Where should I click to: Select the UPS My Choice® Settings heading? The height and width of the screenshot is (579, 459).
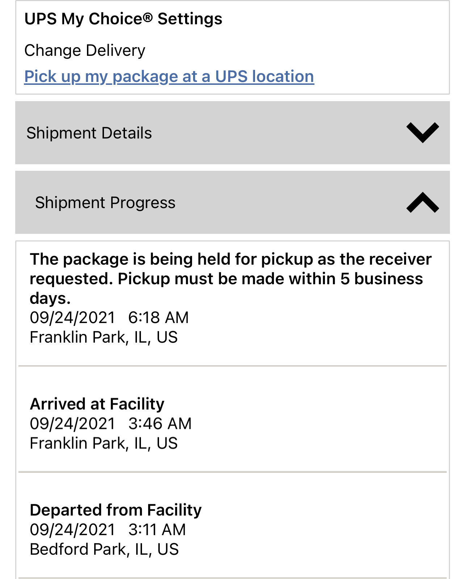tap(123, 19)
